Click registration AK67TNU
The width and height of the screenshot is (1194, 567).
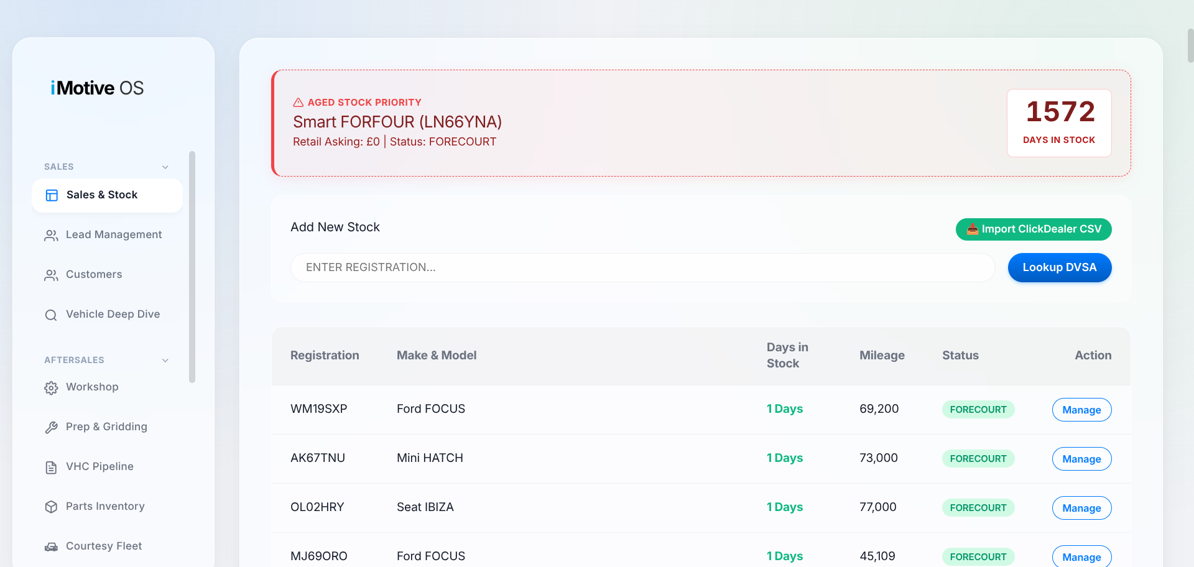tap(318, 458)
